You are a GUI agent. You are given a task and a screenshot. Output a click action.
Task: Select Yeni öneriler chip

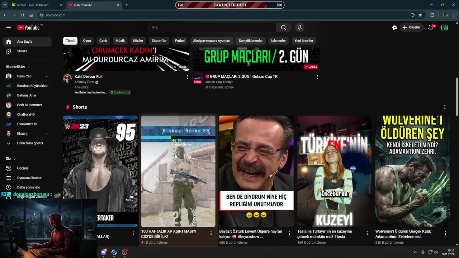(304, 41)
